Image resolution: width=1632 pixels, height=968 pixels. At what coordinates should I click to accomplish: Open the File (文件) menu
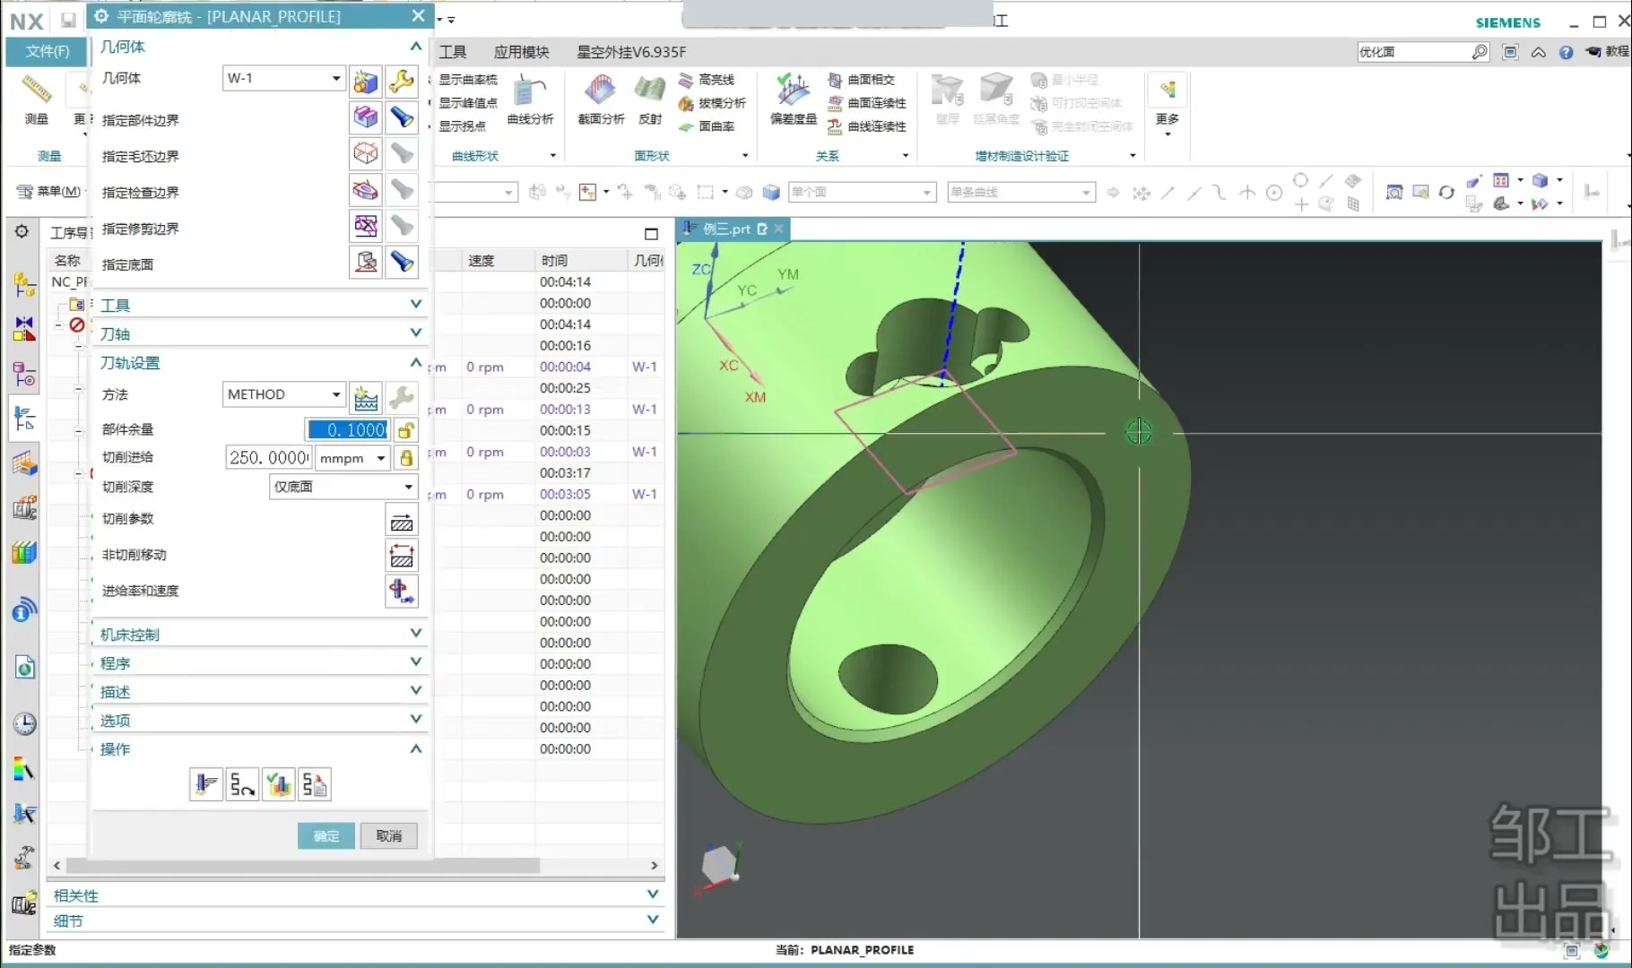(47, 51)
